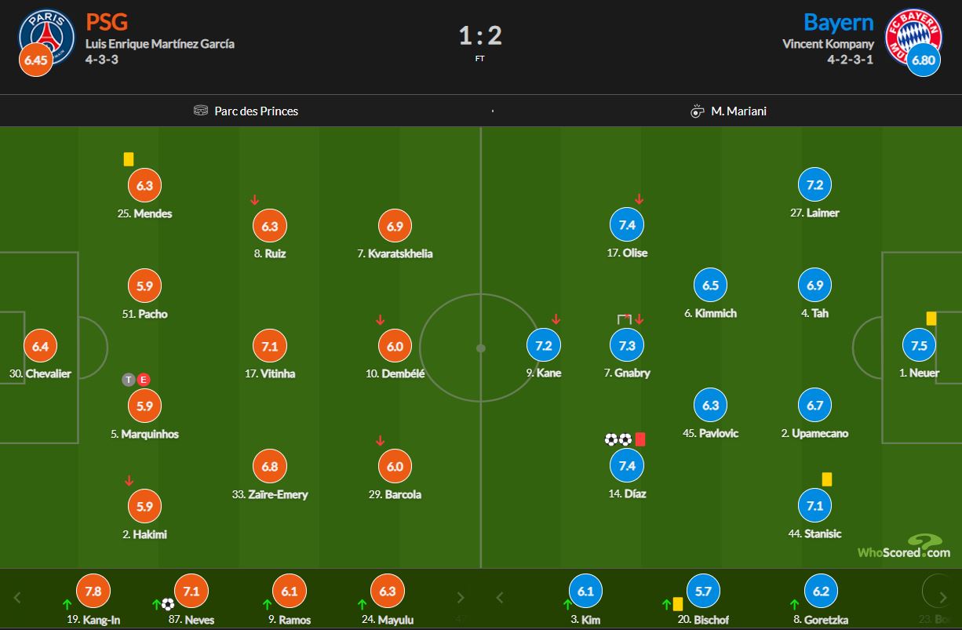Click the stadium icon beside Parc des Princes
This screenshot has width=962, height=630.
[x=201, y=111]
